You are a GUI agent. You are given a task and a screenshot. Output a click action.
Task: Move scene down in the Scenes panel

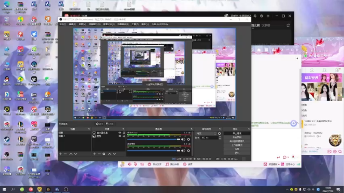(76, 154)
